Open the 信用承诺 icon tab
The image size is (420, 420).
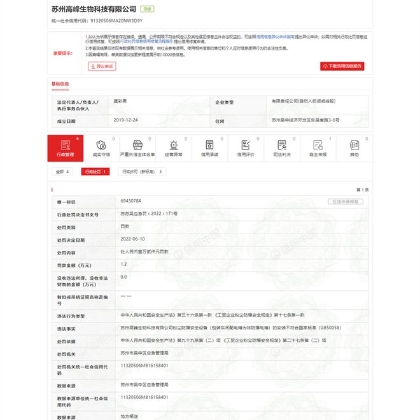pyautogui.click(x=210, y=148)
